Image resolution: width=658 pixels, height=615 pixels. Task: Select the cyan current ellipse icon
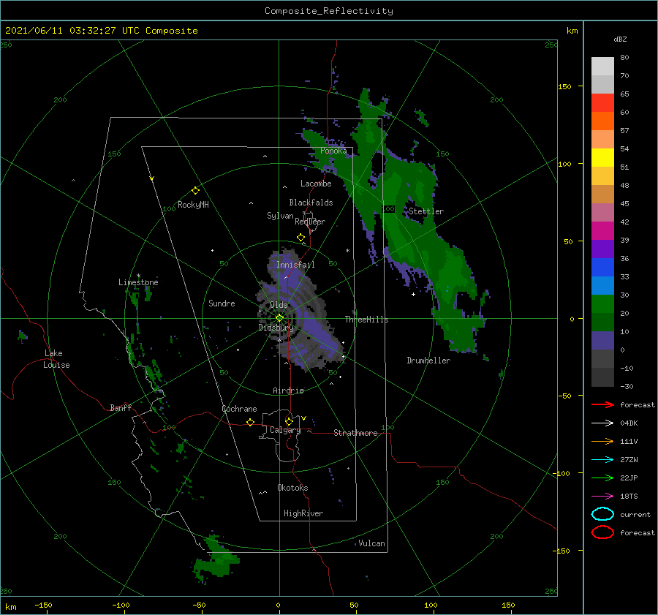pyautogui.click(x=602, y=514)
